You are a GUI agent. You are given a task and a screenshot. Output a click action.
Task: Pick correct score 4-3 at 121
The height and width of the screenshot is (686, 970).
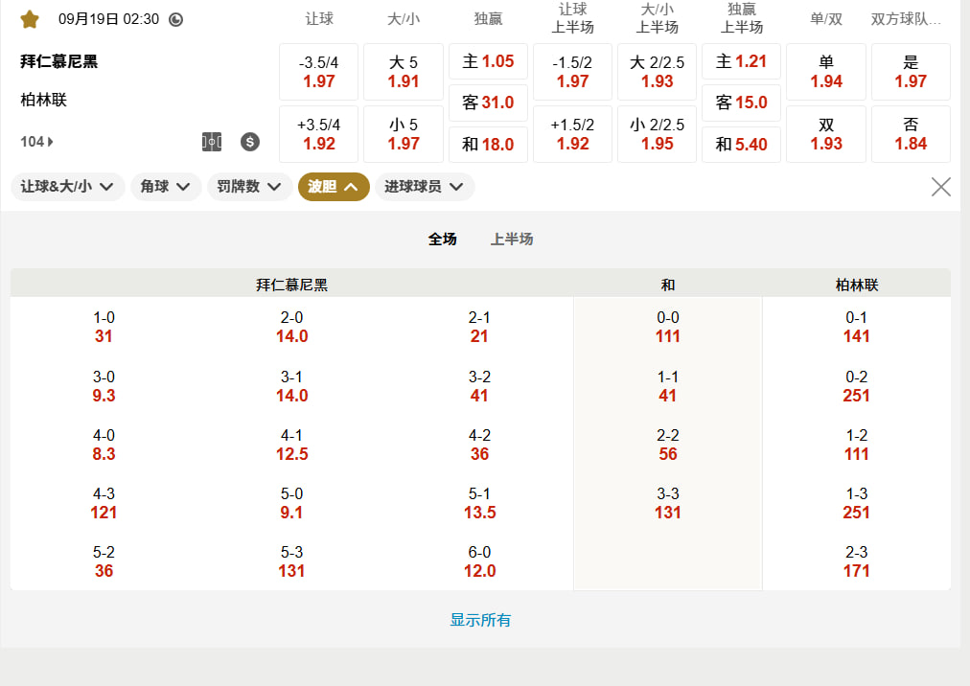[x=104, y=503]
